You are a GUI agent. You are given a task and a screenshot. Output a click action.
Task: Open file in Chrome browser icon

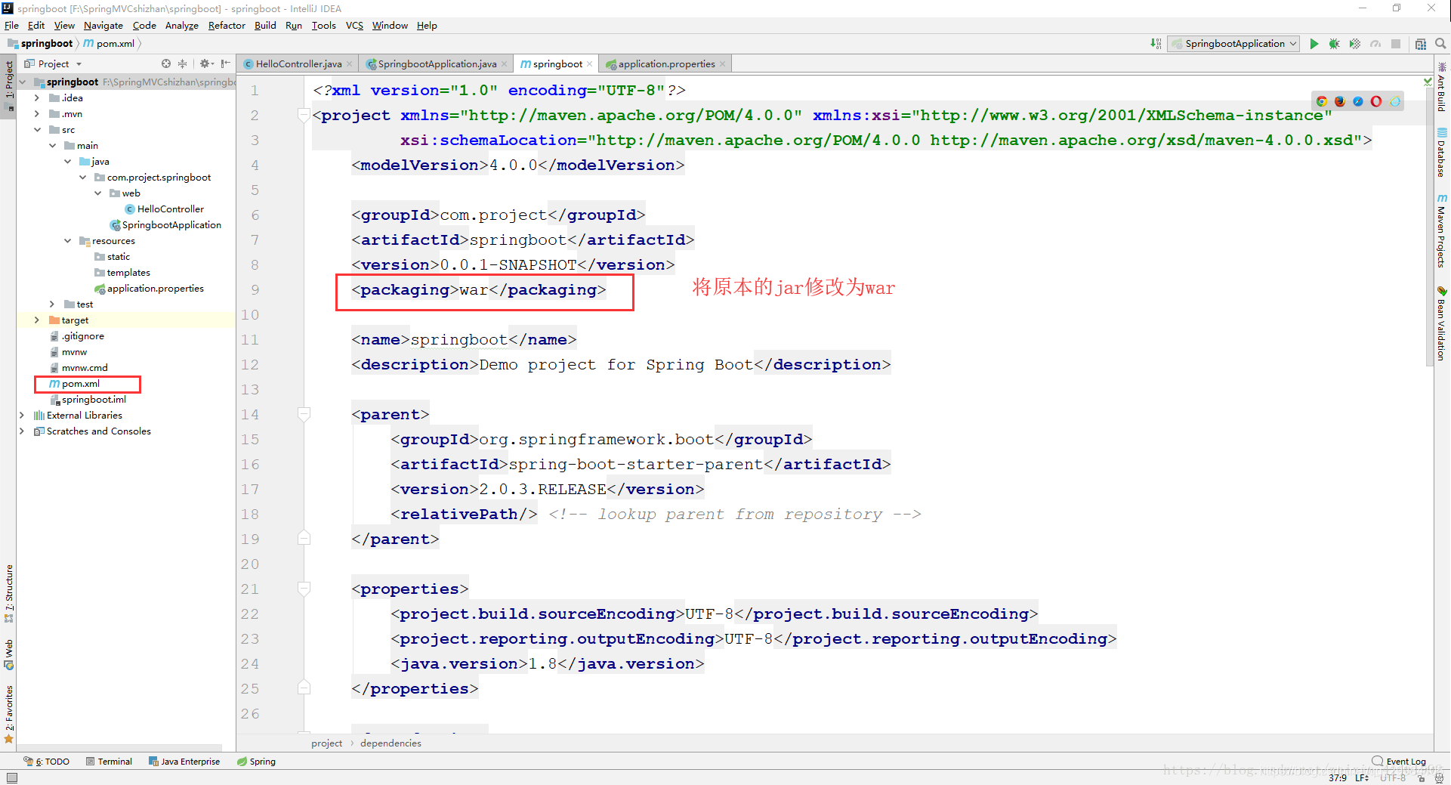click(x=1322, y=101)
